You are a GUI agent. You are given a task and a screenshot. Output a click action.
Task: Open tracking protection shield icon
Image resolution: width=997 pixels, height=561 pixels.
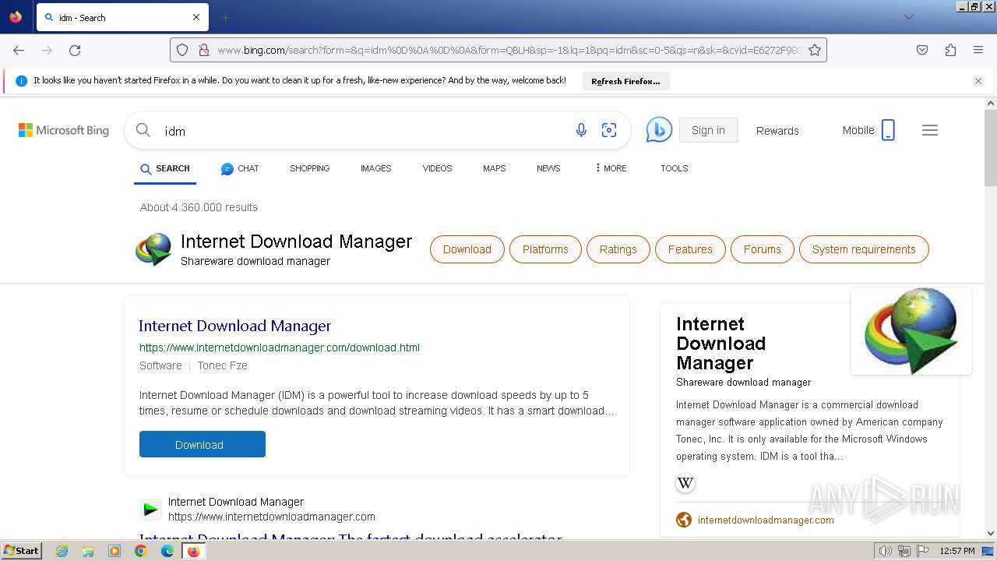(x=182, y=50)
